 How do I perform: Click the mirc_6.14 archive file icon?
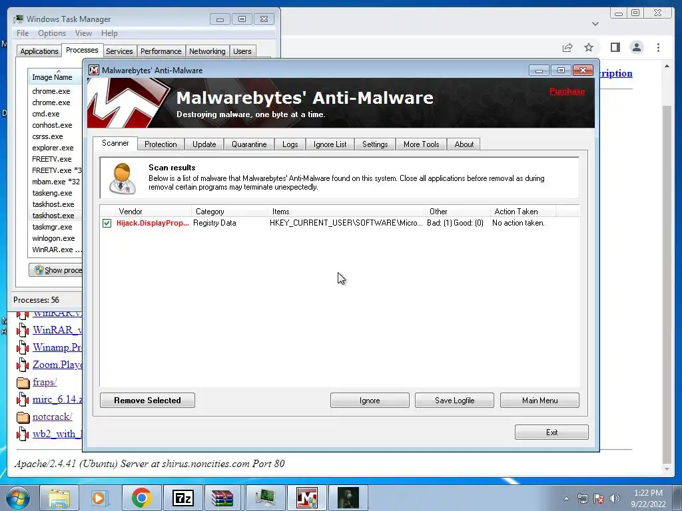tap(23, 399)
